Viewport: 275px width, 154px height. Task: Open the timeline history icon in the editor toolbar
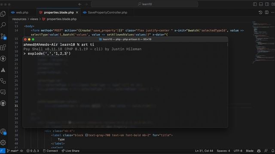[260, 12]
